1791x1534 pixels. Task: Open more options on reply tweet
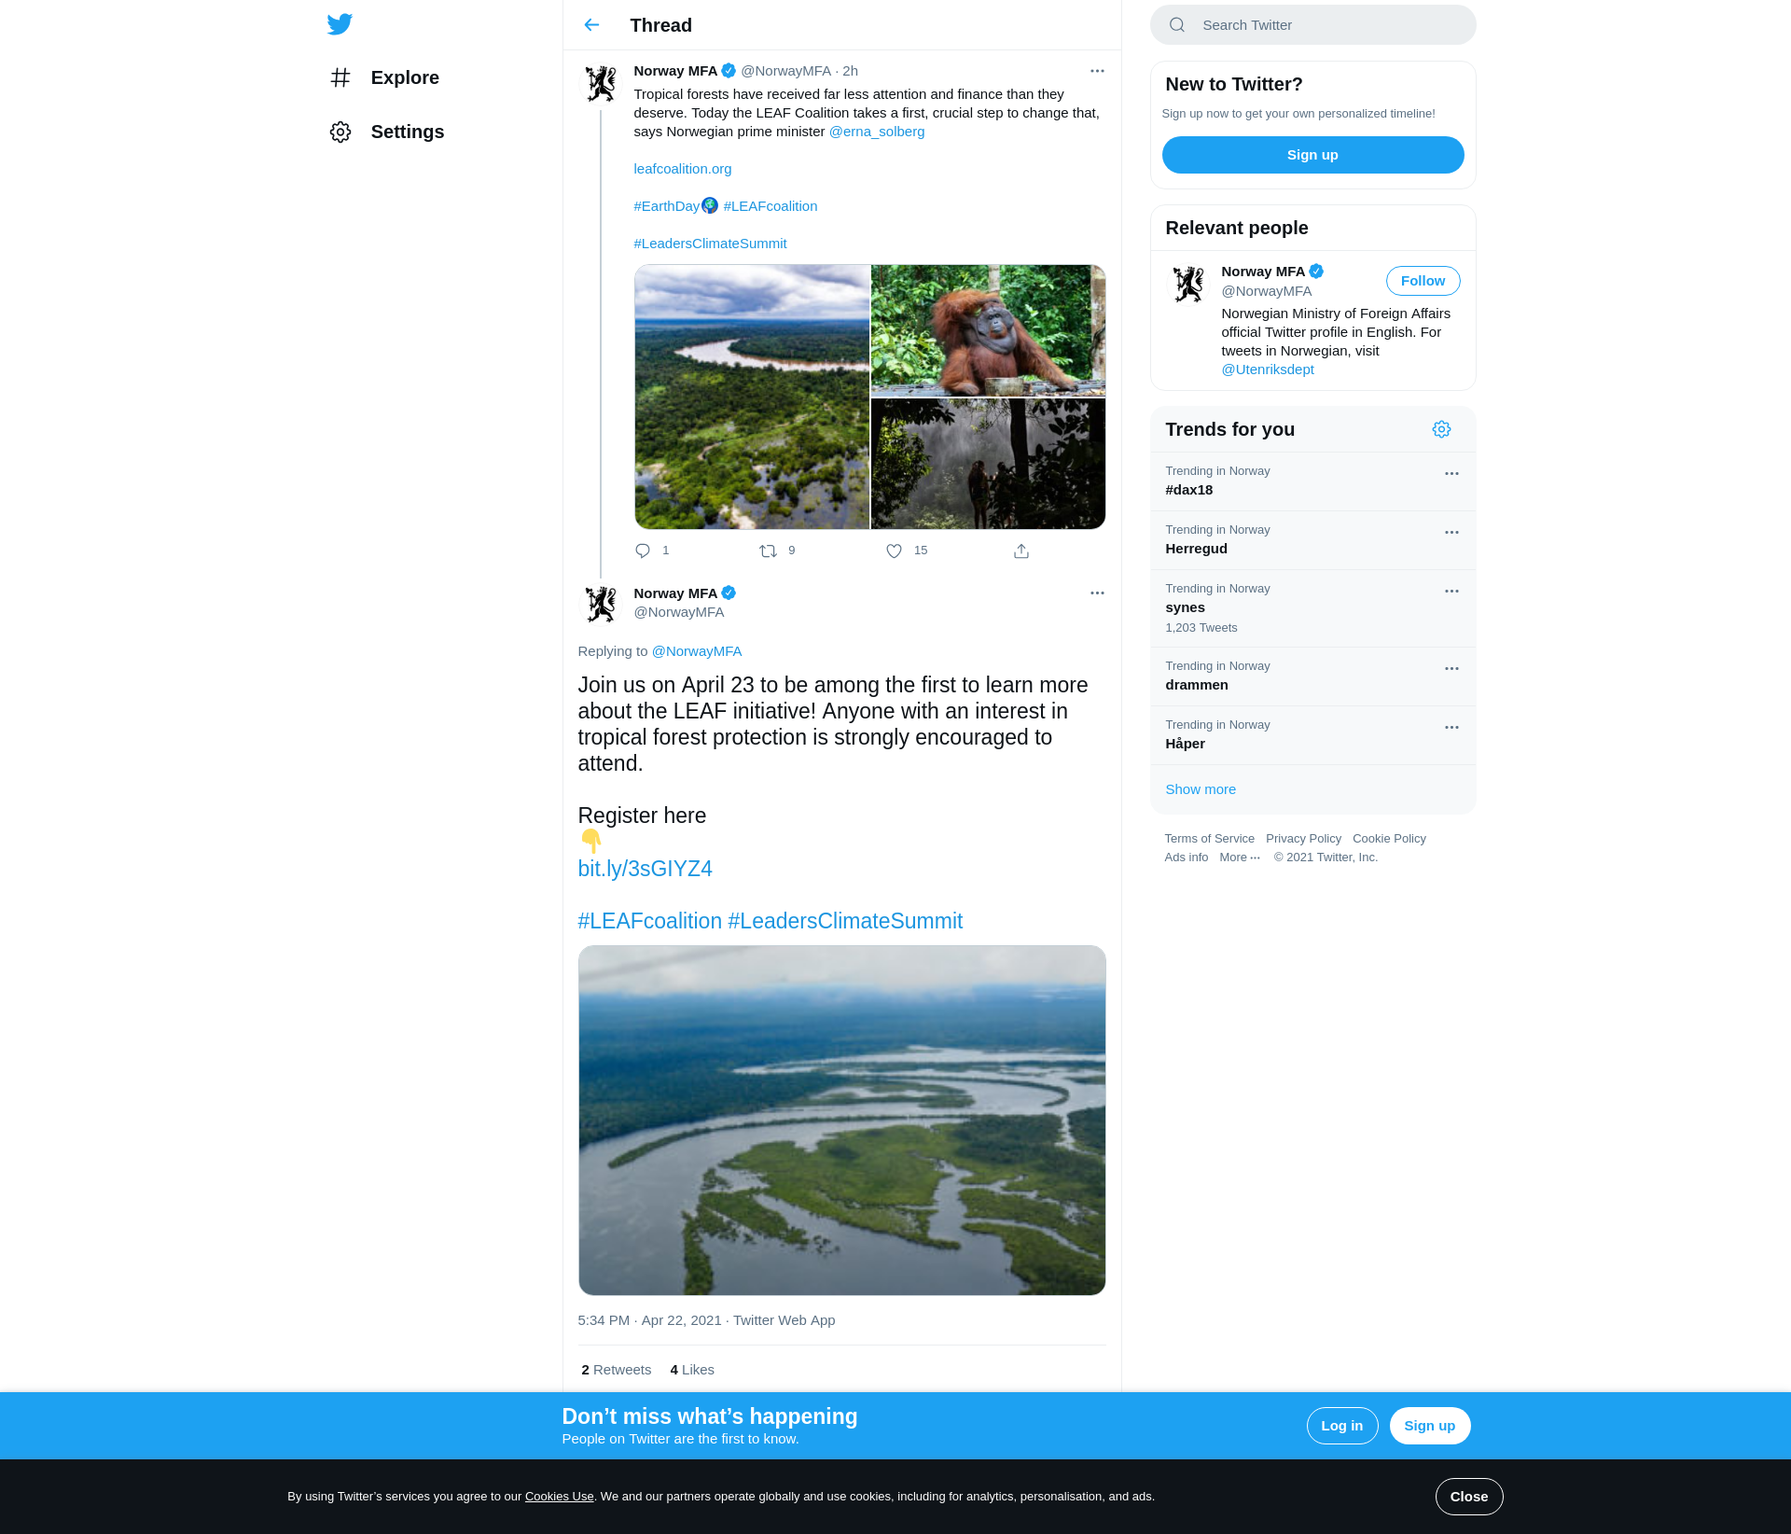tap(1097, 593)
